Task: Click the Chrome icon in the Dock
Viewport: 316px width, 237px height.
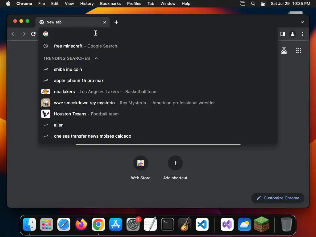Action: coord(98,224)
